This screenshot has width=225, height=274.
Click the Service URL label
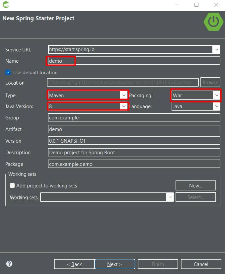point(18,50)
